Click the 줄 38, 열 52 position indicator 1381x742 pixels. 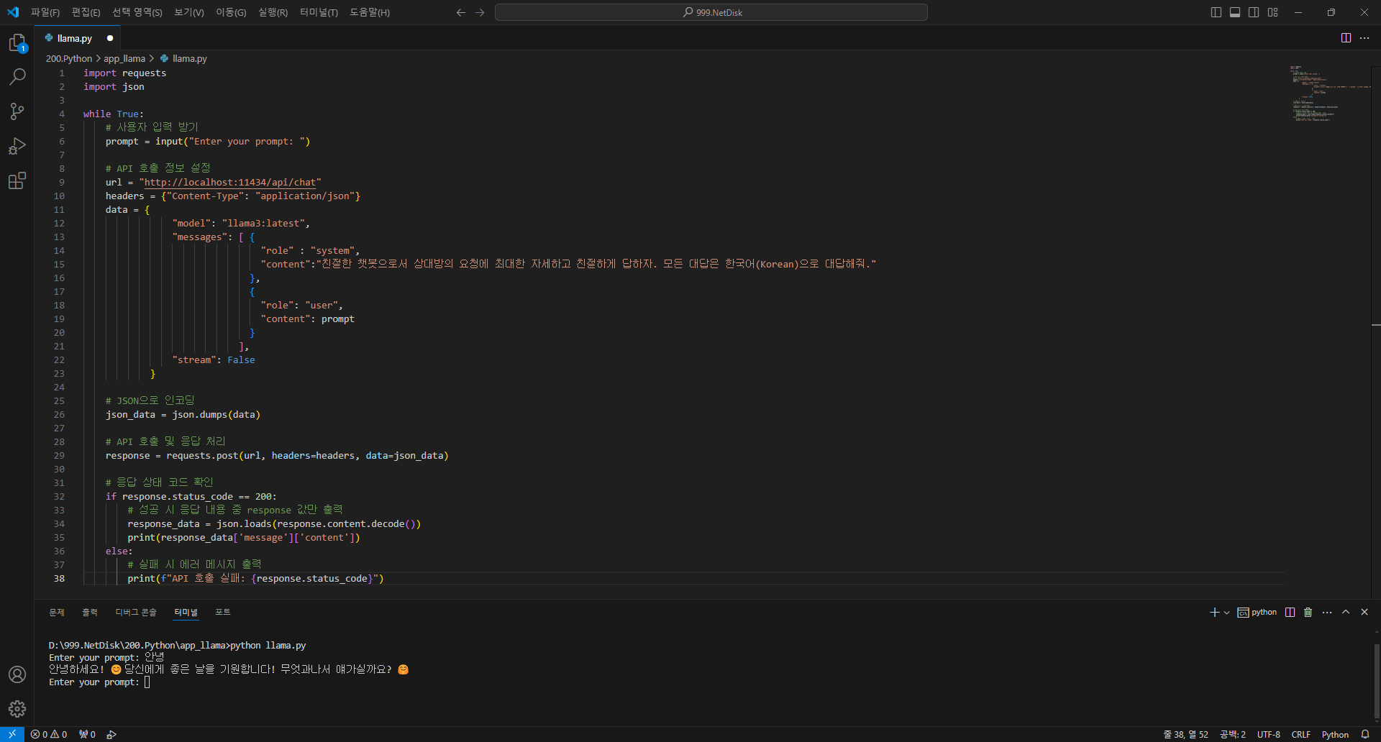click(1186, 734)
